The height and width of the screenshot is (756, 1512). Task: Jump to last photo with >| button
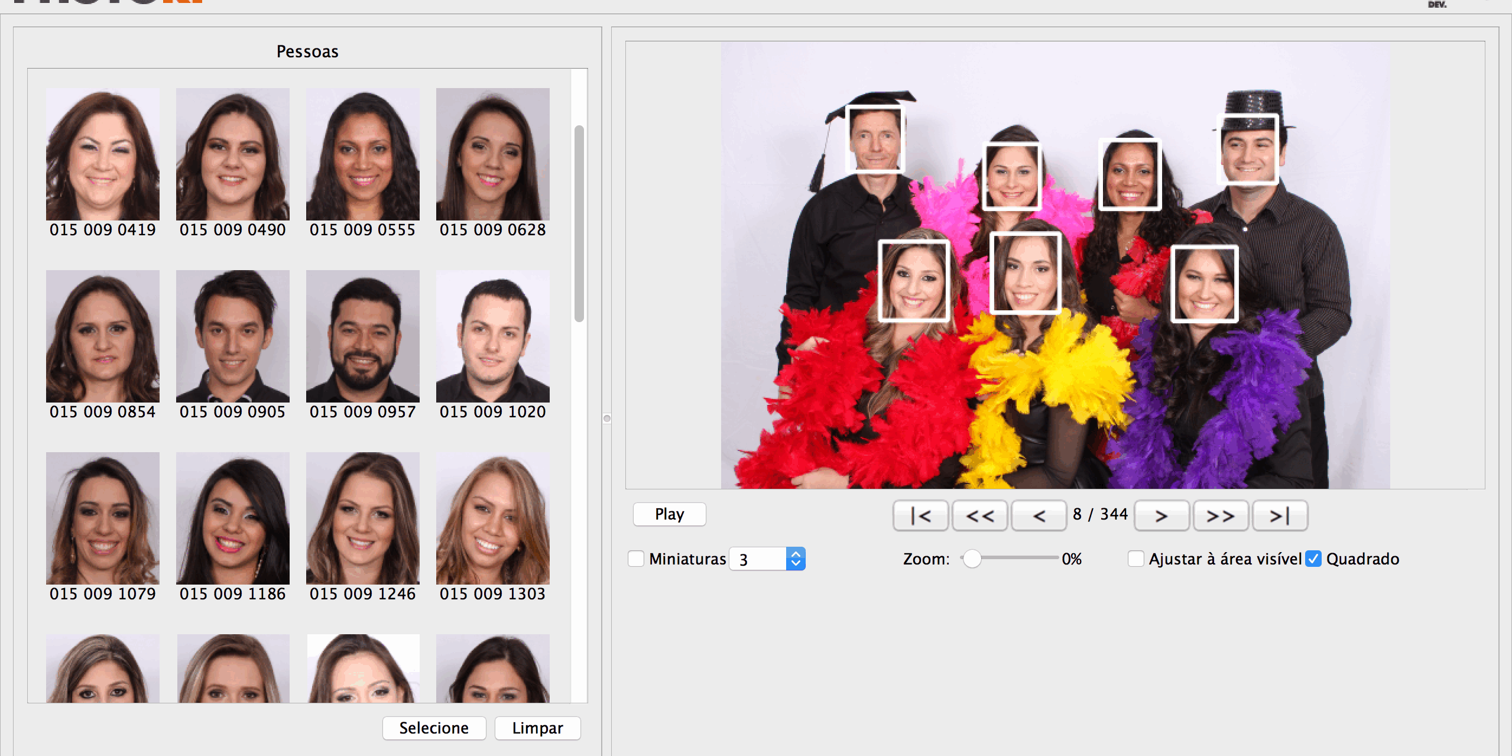point(1279,515)
